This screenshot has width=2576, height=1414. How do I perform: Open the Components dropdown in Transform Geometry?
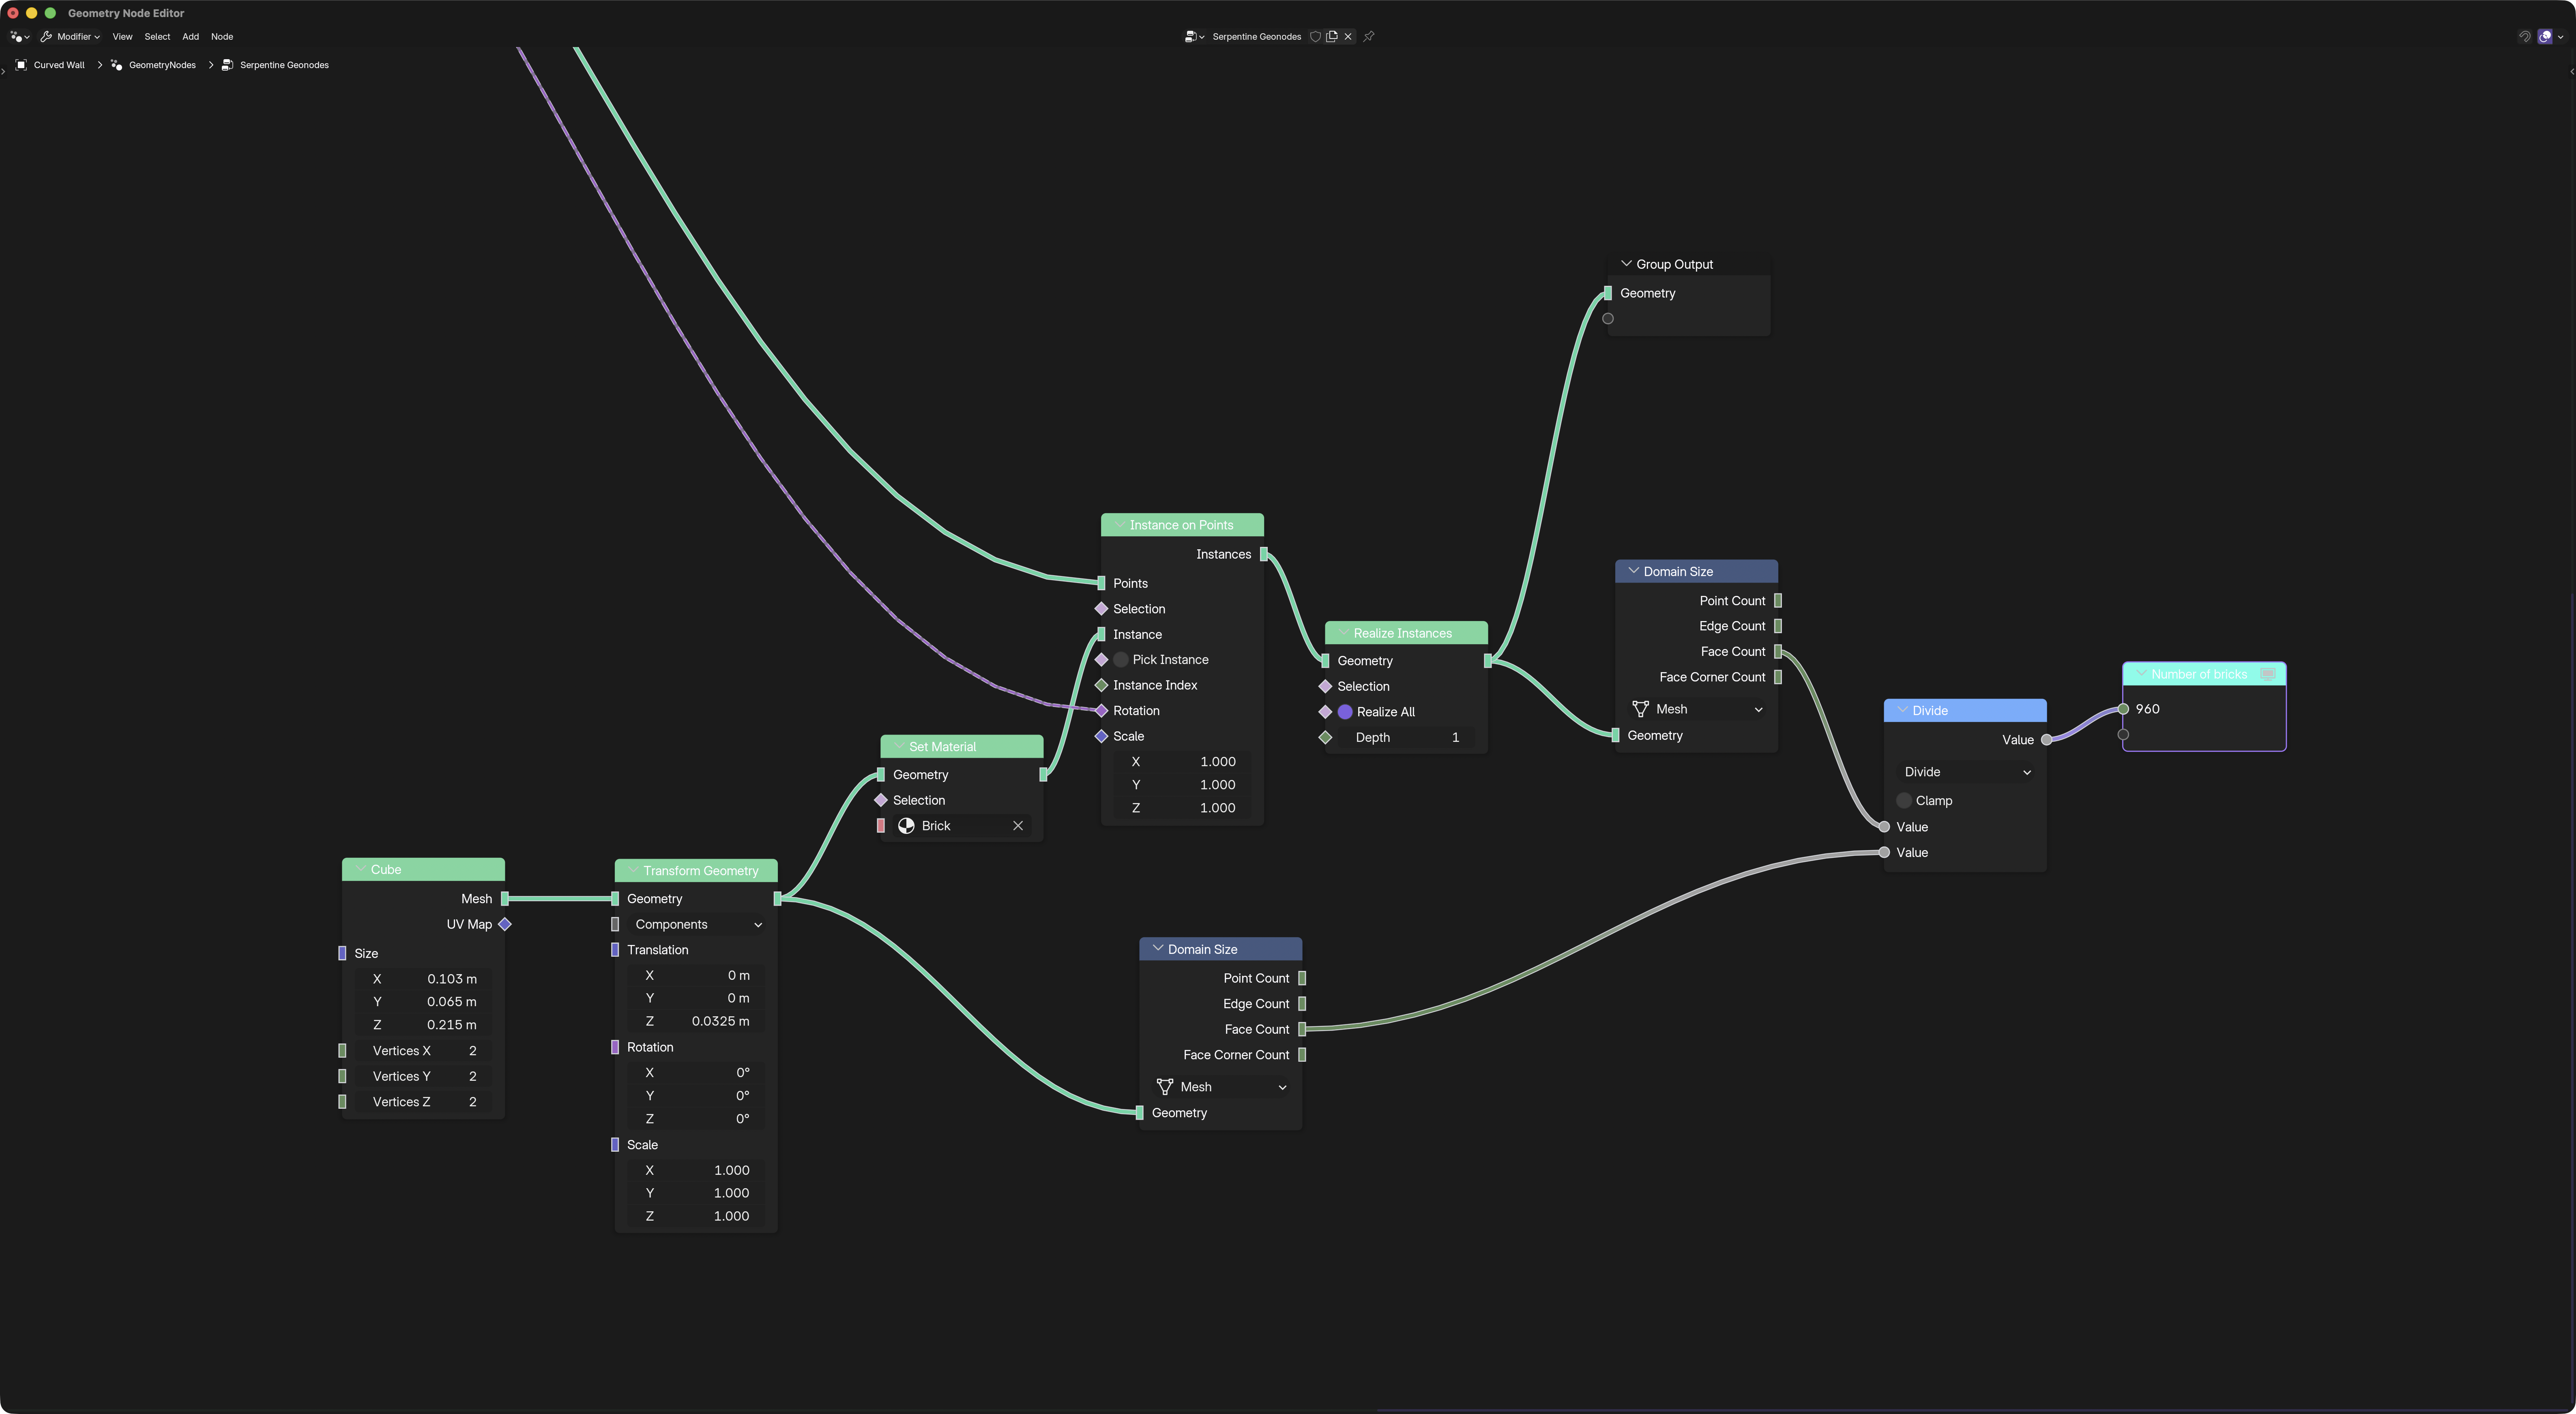coord(696,924)
